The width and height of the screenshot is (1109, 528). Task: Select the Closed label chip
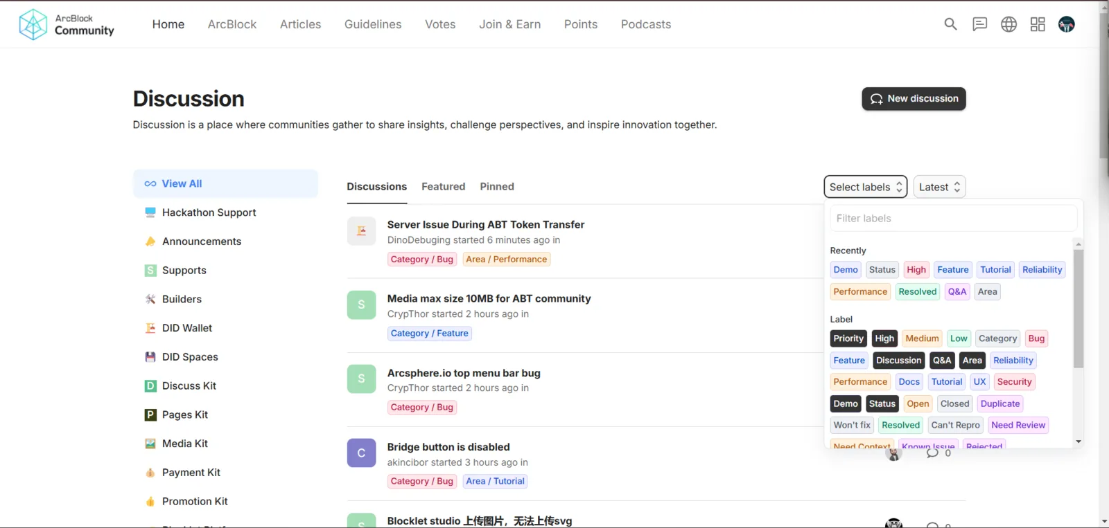tap(955, 404)
